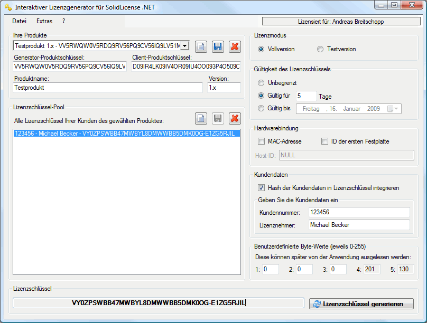Open the Extras menu
The height and width of the screenshot is (323, 427).
click(x=44, y=21)
